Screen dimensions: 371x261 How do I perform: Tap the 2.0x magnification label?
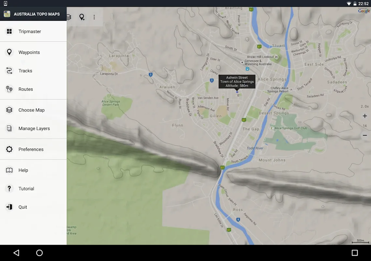click(364, 106)
